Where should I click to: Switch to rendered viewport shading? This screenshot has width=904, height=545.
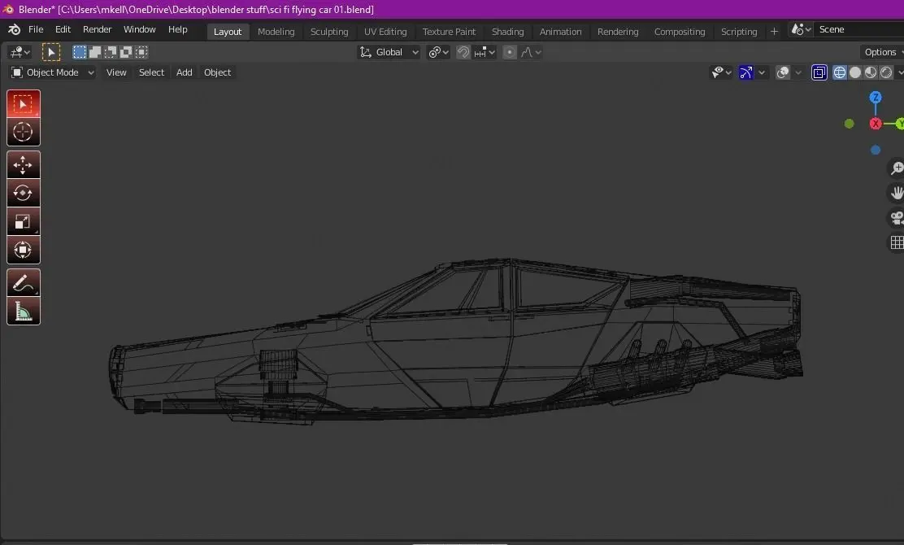pos(886,72)
